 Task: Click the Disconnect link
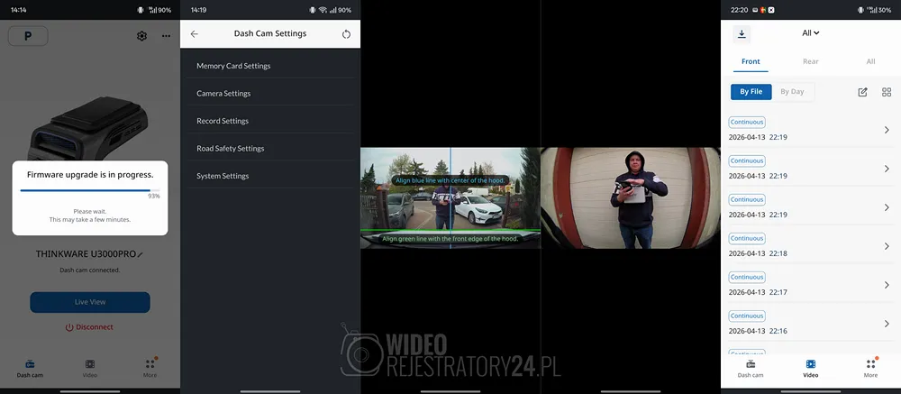[89, 327]
